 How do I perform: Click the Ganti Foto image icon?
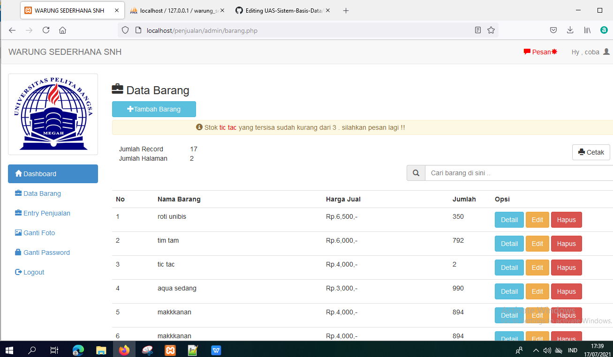click(x=19, y=232)
